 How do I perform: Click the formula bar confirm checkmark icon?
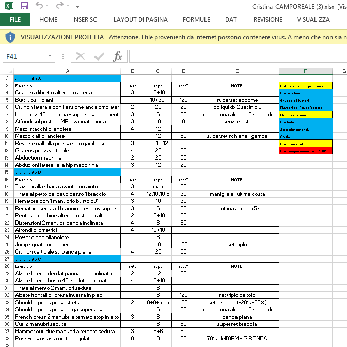[98, 56]
